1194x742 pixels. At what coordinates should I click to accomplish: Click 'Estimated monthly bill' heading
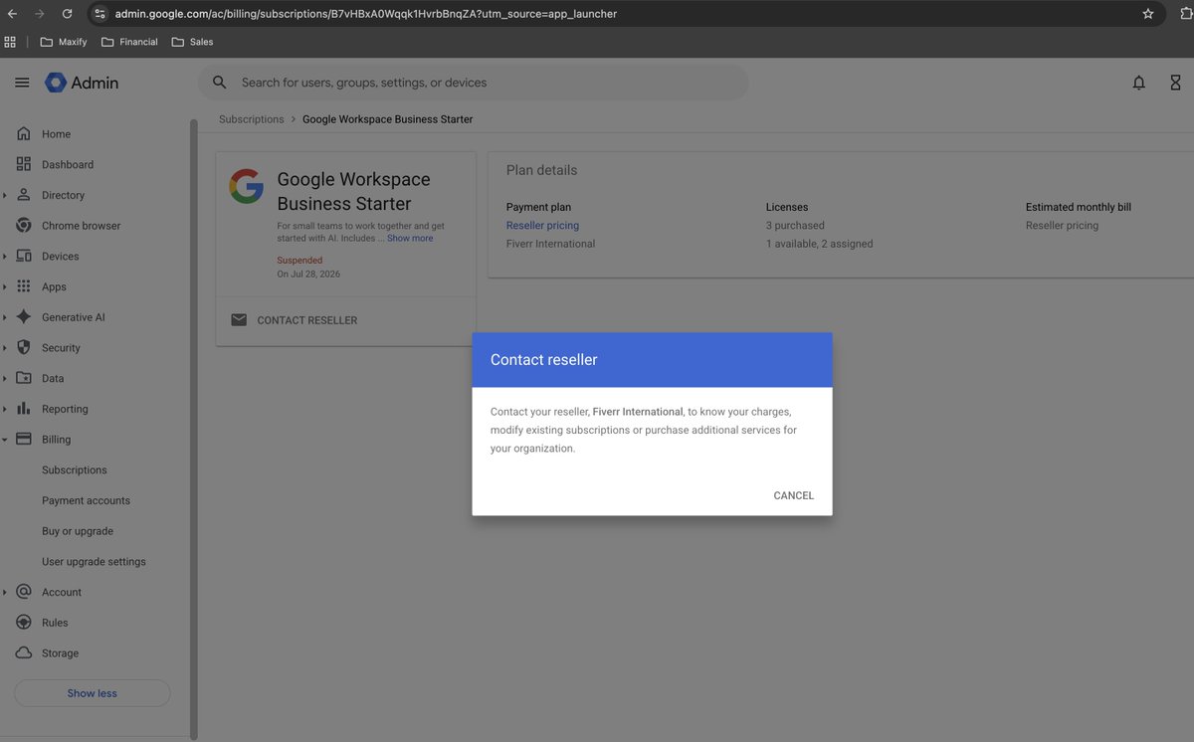[x=1079, y=207]
